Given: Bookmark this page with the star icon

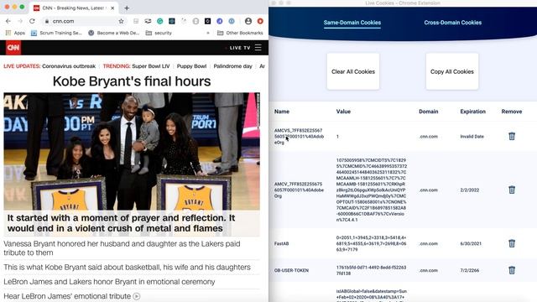Looking at the screenshot, I should coord(121,21).
